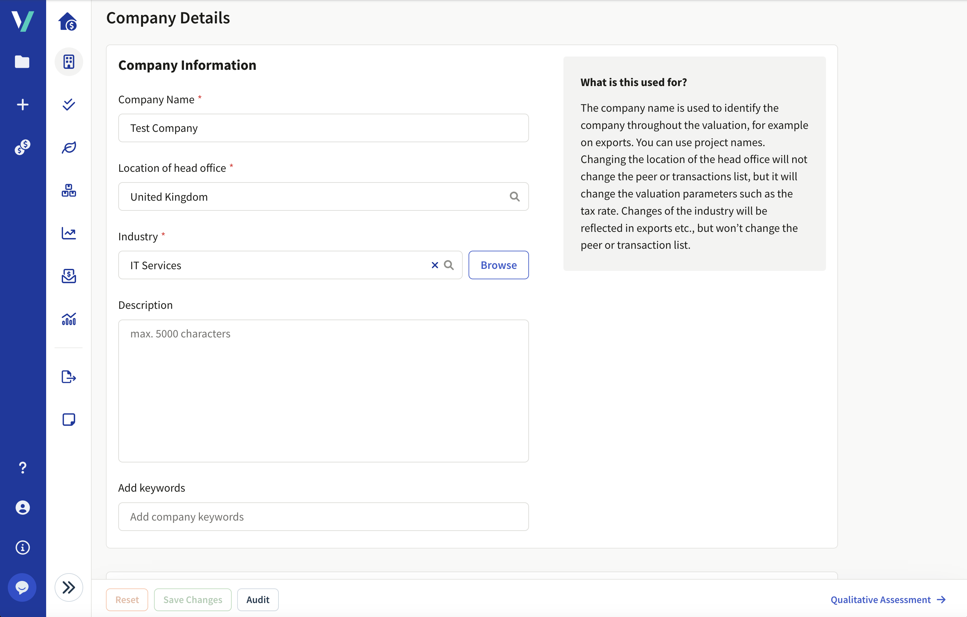
Task: Click the search magnifier in head office field
Action: coord(514,196)
